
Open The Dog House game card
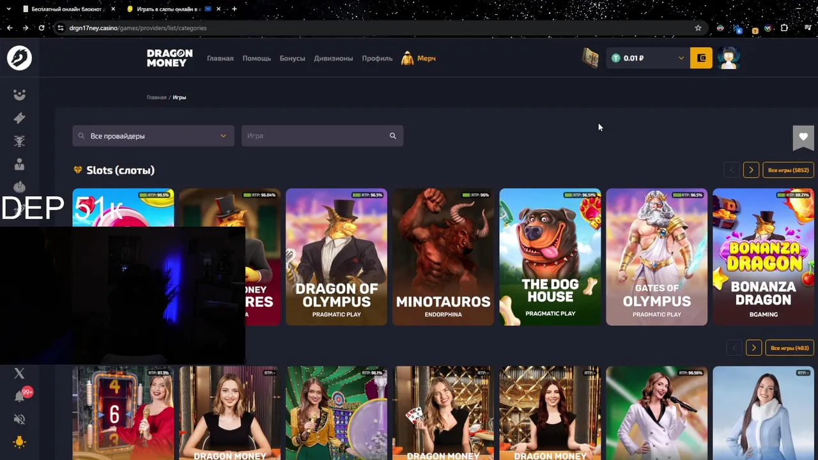(550, 257)
